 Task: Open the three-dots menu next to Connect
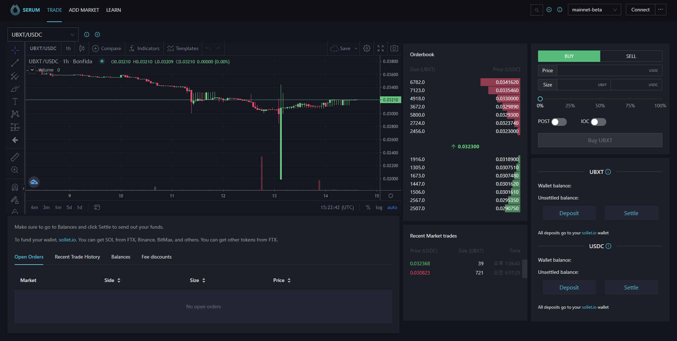661,10
